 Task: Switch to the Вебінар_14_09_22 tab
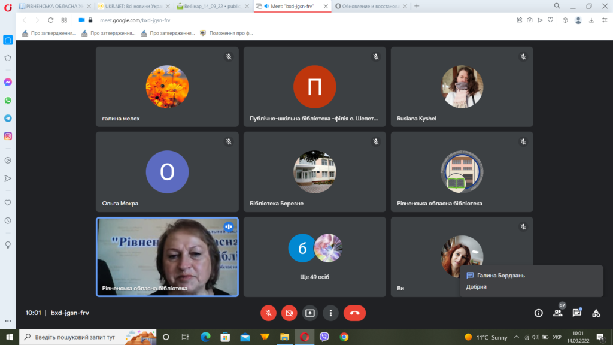[213, 6]
